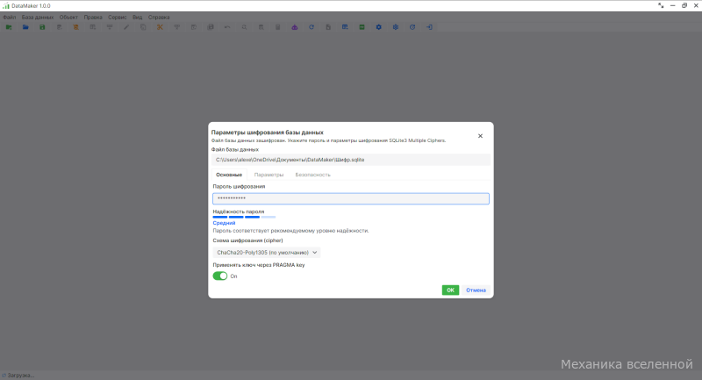This screenshot has height=380, width=702.
Task: Click the outlined gear icon beside clock
Action: (396, 27)
